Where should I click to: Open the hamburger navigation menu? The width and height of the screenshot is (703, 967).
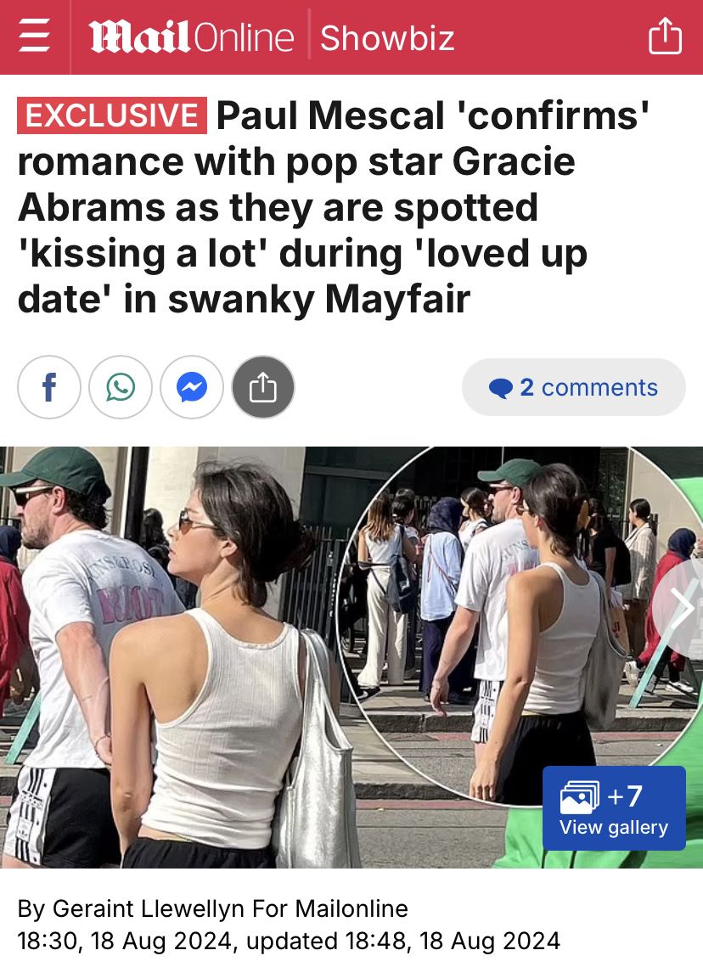click(x=35, y=36)
